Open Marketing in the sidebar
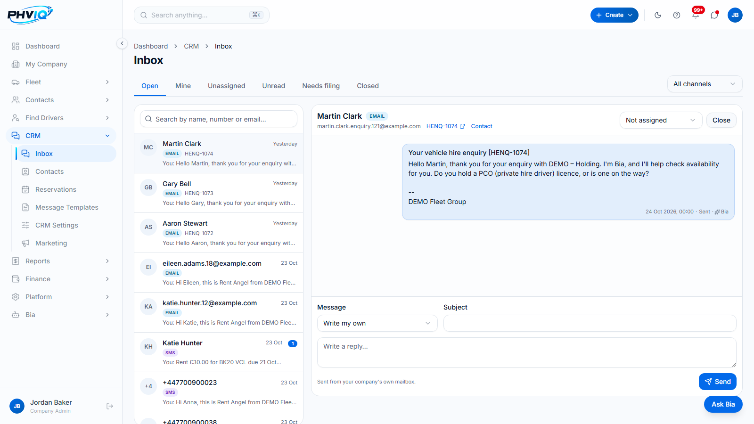Screen dimensions: 754x424 [66, 243]
